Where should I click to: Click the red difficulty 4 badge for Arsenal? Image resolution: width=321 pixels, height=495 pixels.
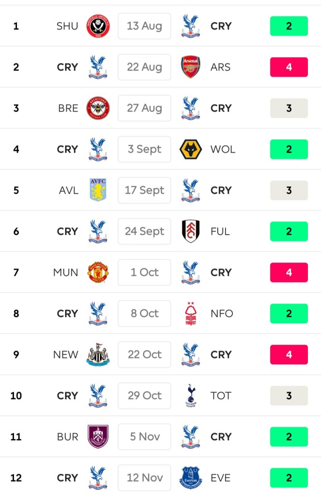(289, 67)
